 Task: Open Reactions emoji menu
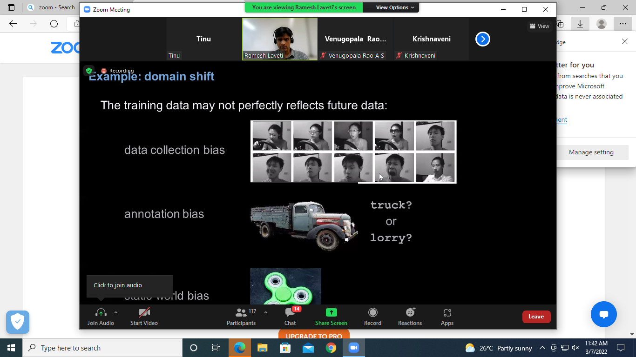point(410,317)
